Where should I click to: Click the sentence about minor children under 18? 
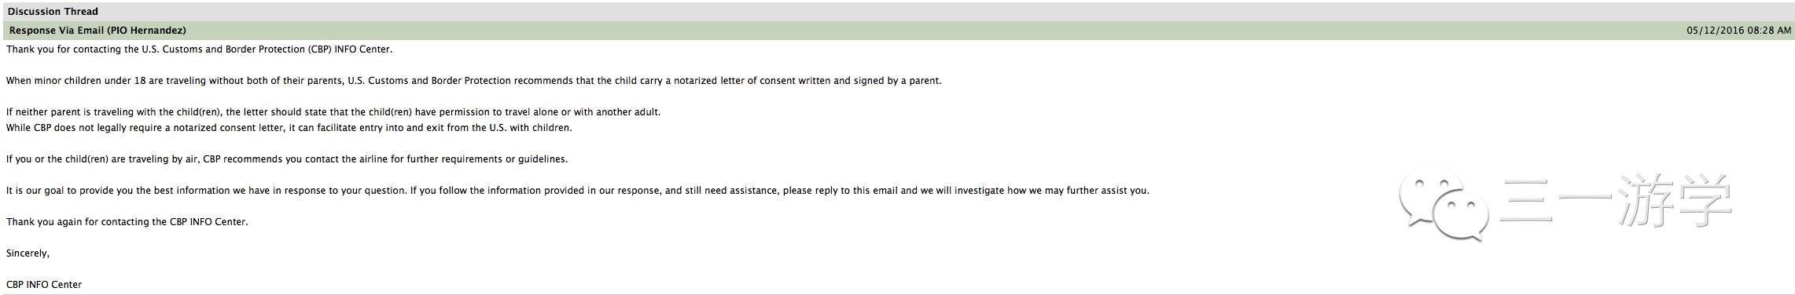[x=473, y=81]
